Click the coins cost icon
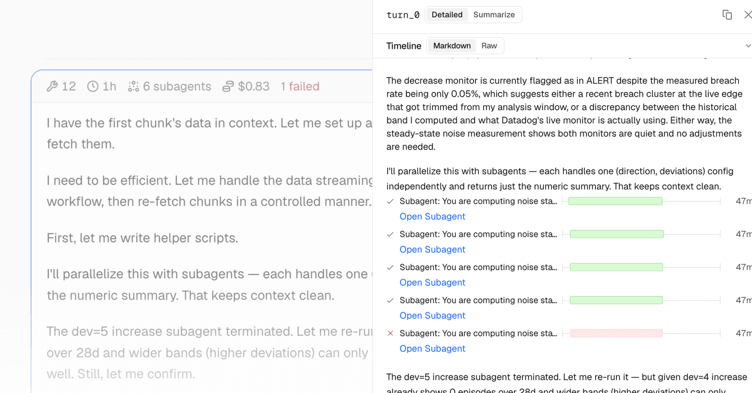The image size is (752, 393). 228,86
